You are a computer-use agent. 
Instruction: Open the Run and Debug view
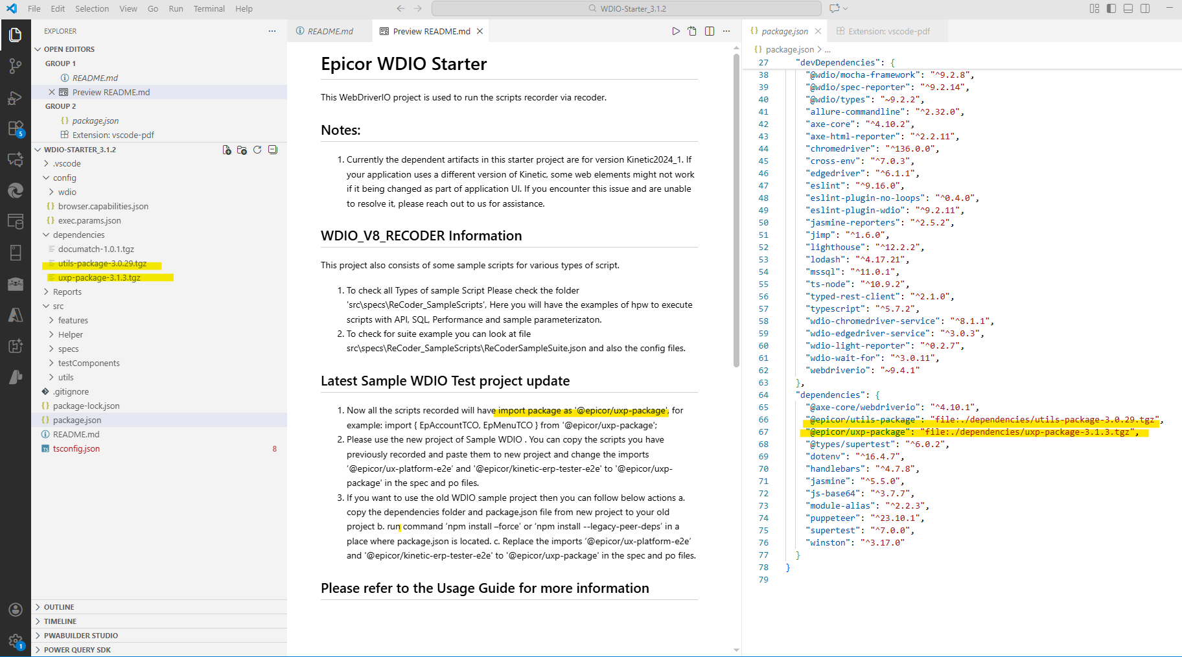15,98
